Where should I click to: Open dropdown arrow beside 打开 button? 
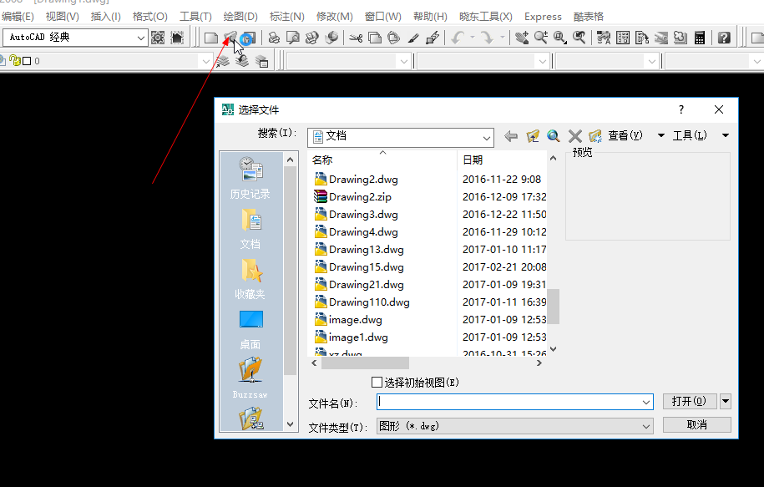[x=726, y=401]
